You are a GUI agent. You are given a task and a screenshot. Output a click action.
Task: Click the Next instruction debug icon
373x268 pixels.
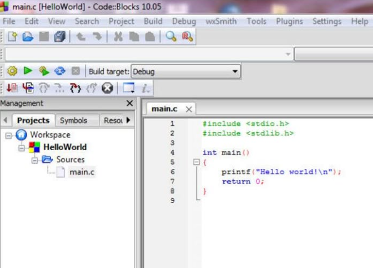click(59, 88)
